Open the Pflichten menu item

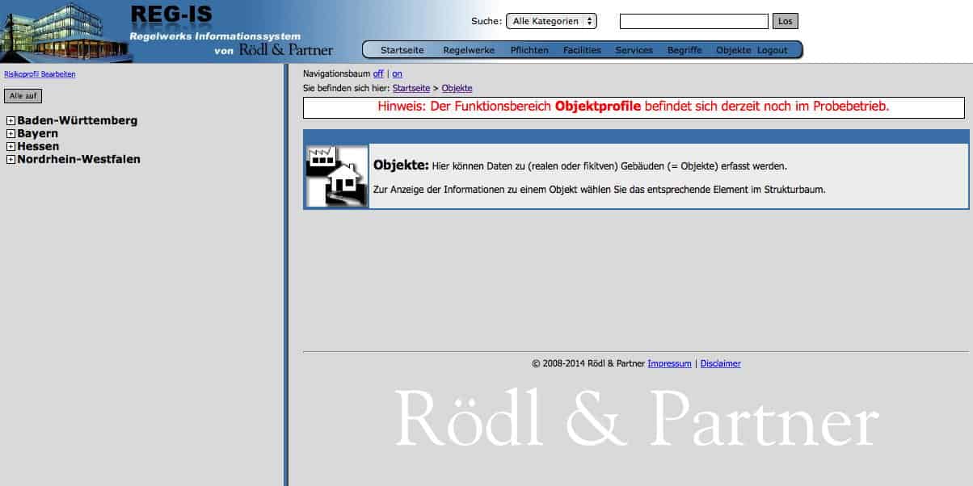pos(529,50)
